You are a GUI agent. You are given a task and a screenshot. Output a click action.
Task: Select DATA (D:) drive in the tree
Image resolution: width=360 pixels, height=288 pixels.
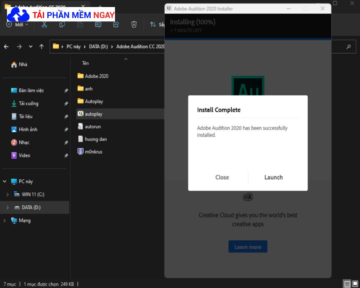[x=31, y=207]
